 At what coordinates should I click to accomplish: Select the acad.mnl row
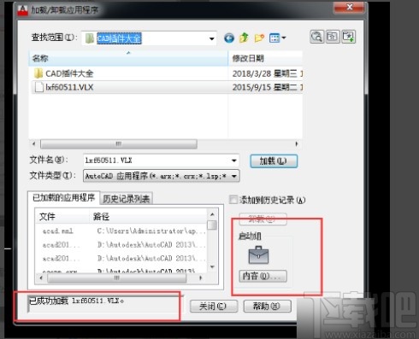[121, 231]
